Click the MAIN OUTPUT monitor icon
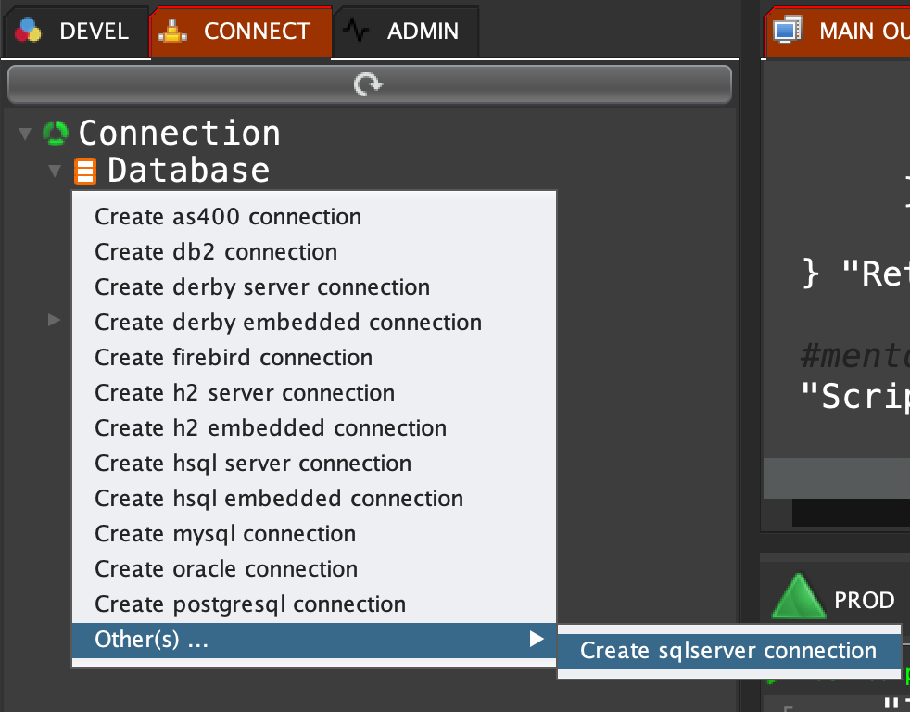Viewport: 910px width, 712px height. point(787,32)
